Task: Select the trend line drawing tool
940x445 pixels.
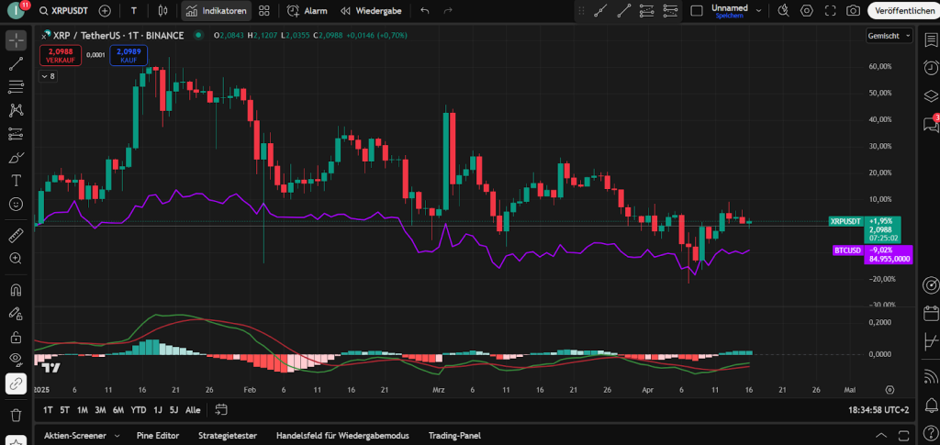Action: coord(17,64)
